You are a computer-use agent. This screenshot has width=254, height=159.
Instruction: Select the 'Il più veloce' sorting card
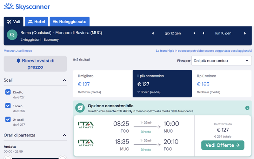click(x=222, y=84)
